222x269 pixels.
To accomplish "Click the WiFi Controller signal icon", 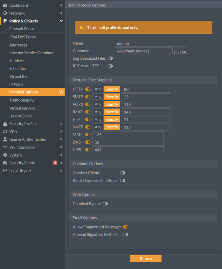I will coord(5,147).
